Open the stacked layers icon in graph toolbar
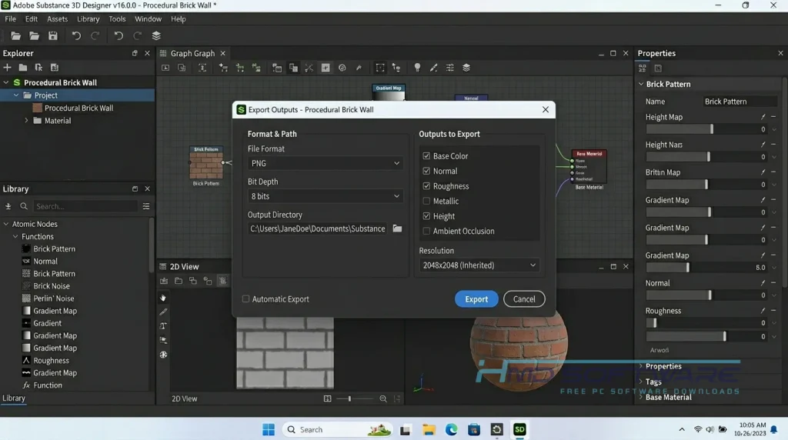The width and height of the screenshot is (788, 440). [466, 68]
